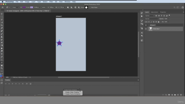The image size is (185, 104).
Task: Select the Move tool
Action: coord(2,14)
